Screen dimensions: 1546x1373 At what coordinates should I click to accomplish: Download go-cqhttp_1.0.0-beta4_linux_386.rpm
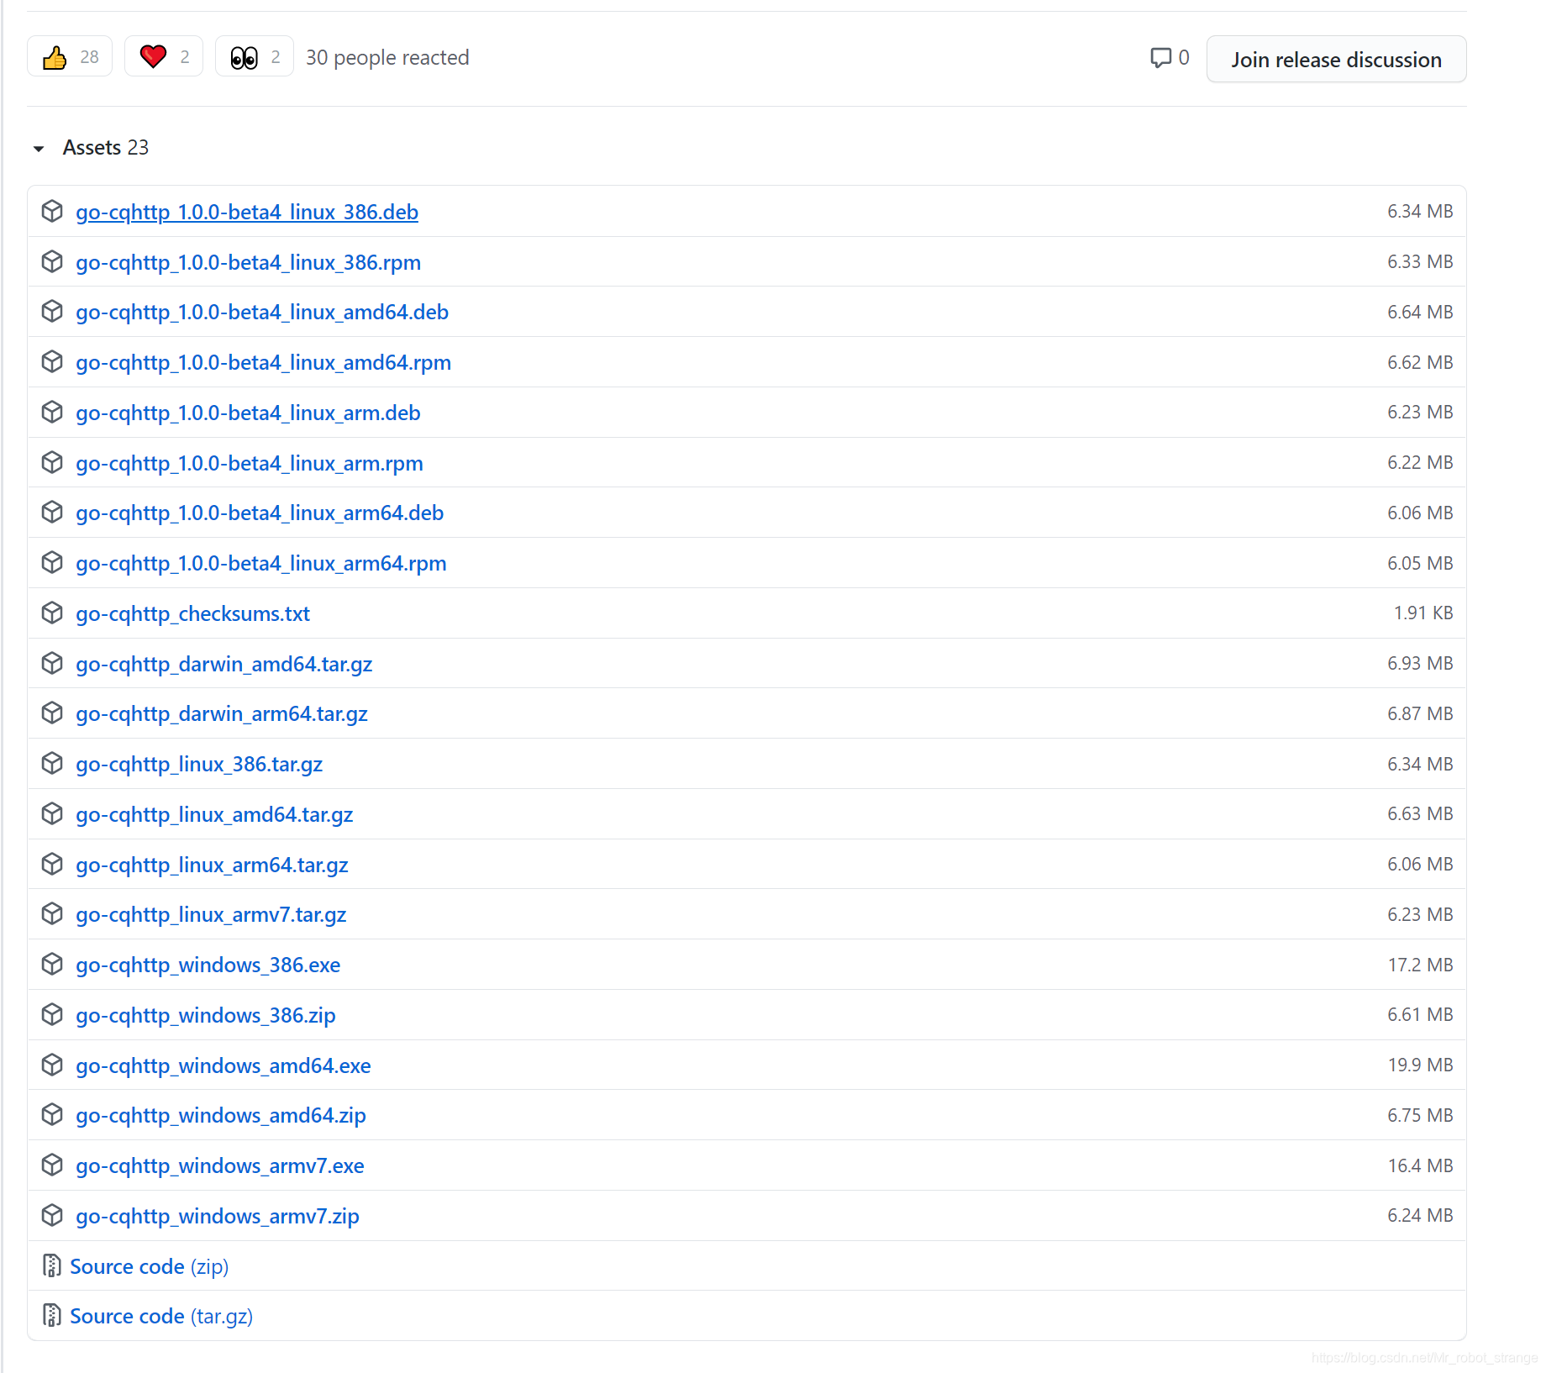click(x=248, y=262)
